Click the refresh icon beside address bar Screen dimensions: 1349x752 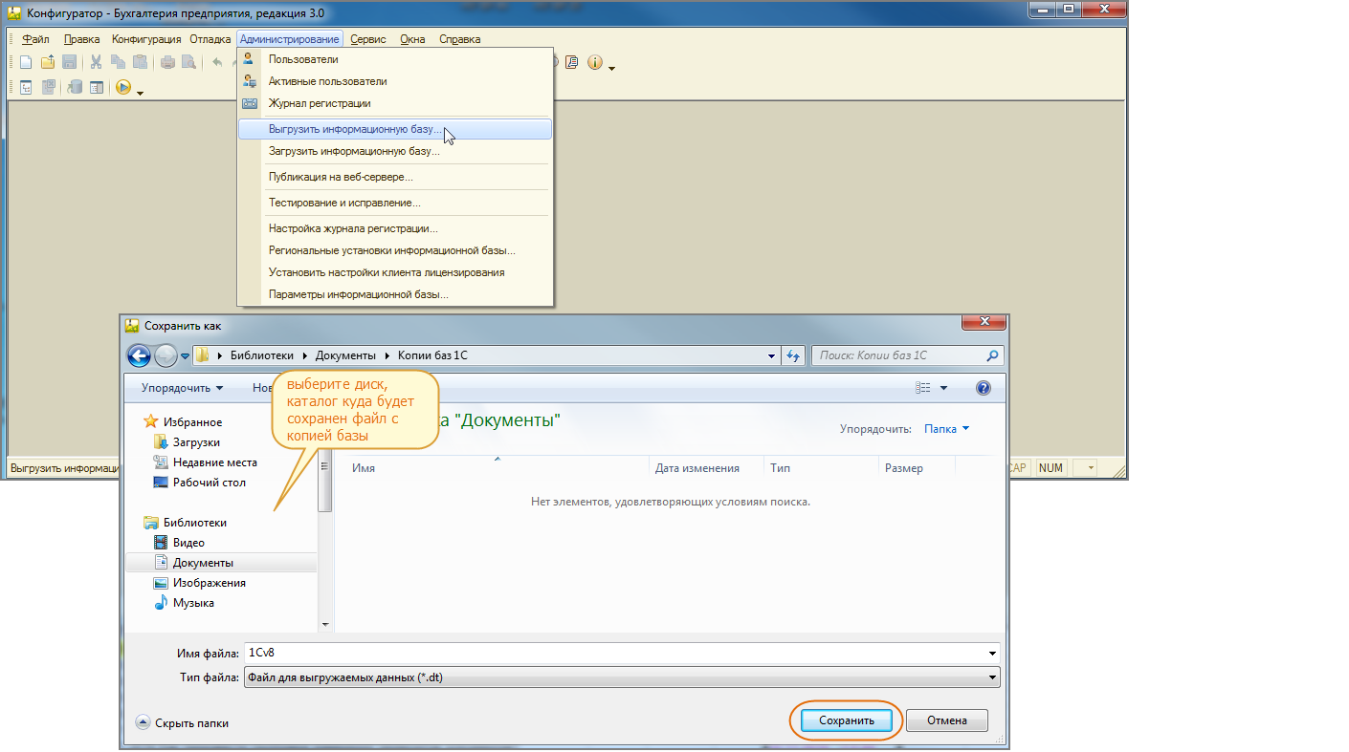(x=792, y=355)
